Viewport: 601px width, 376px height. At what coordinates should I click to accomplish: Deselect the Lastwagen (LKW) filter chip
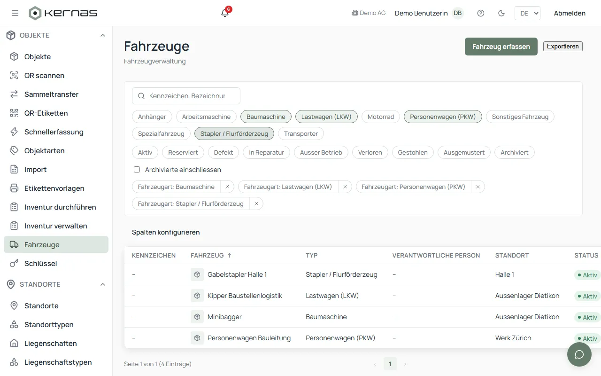point(326,117)
